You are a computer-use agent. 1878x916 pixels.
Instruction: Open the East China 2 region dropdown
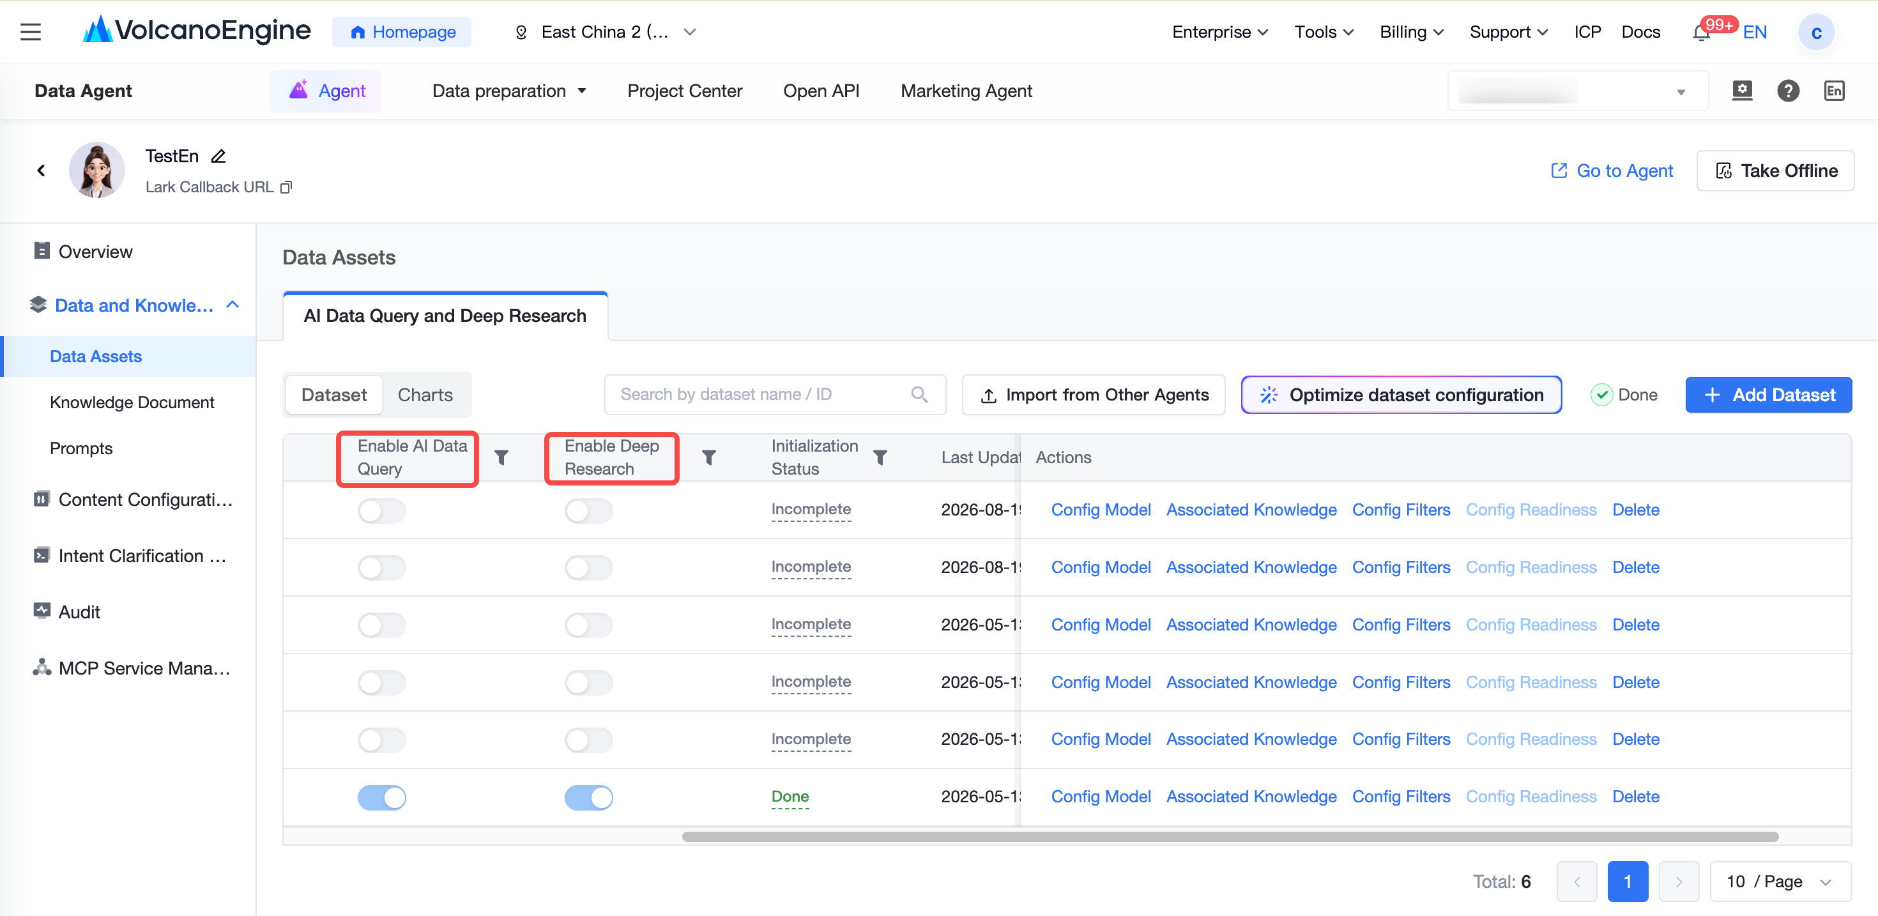(606, 32)
